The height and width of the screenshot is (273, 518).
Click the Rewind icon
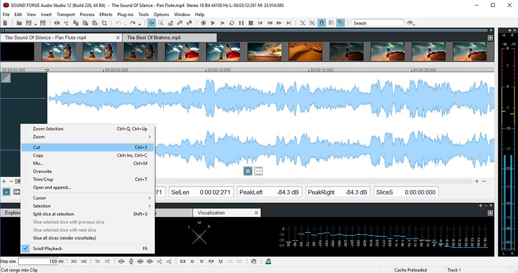pyautogui.click(x=270, y=23)
